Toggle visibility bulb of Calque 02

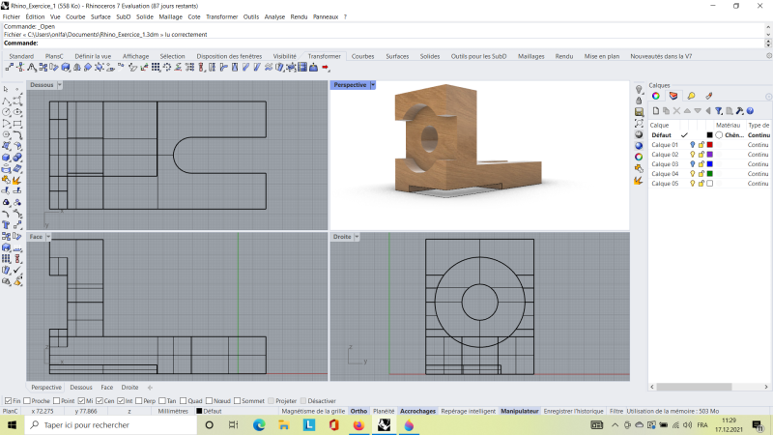(692, 155)
